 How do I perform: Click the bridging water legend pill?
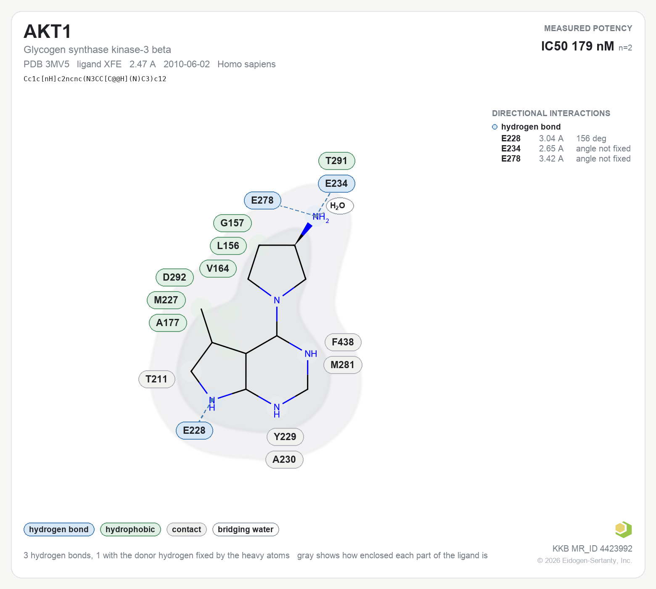(x=246, y=529)
